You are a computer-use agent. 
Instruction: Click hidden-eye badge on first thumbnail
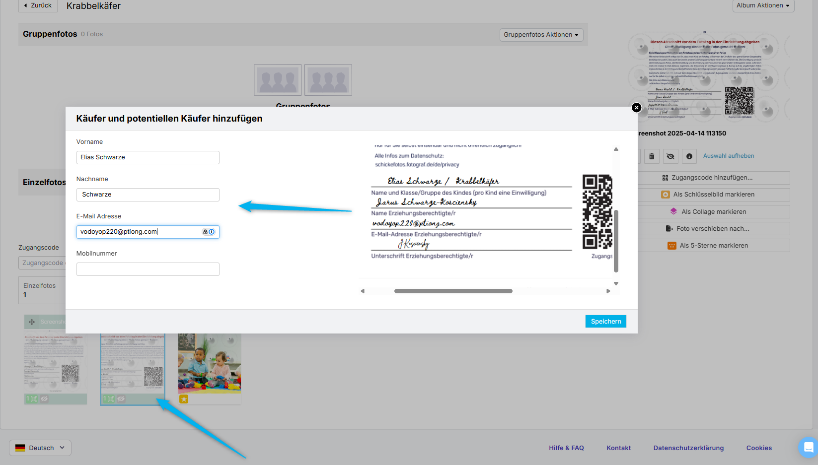[44, 399]
